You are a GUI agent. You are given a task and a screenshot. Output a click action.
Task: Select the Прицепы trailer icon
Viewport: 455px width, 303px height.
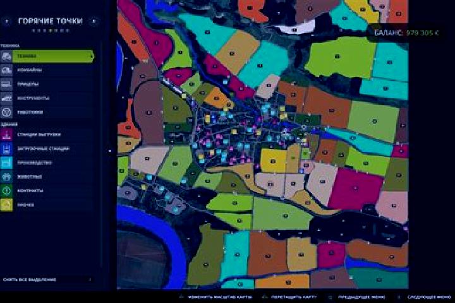(x=6, y=84)
